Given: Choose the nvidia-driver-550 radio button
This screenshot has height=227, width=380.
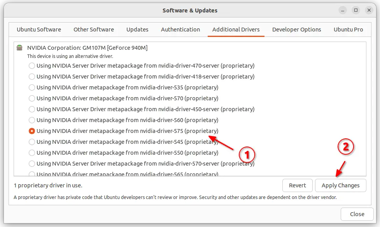Looking at the screenshot, I should click(32, 153).
